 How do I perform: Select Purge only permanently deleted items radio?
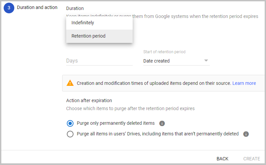(x=70, y=123)
